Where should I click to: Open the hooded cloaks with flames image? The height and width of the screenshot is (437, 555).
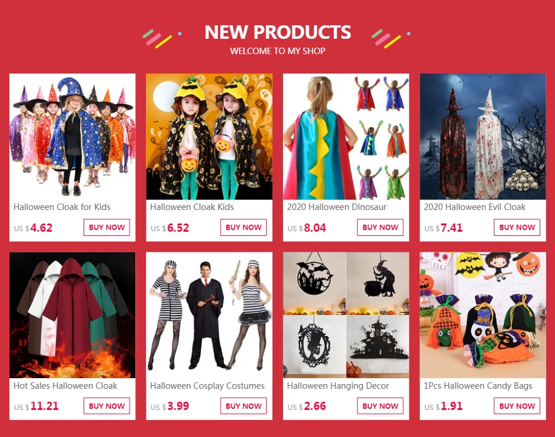(72, 315)
